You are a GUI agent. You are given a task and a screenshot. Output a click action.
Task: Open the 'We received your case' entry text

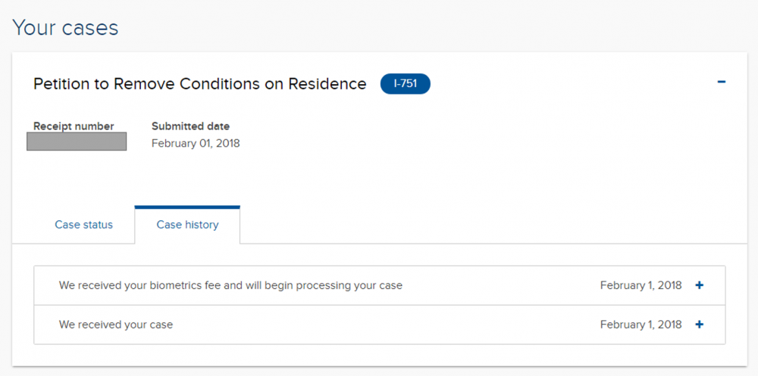click(x=115, y=325)
